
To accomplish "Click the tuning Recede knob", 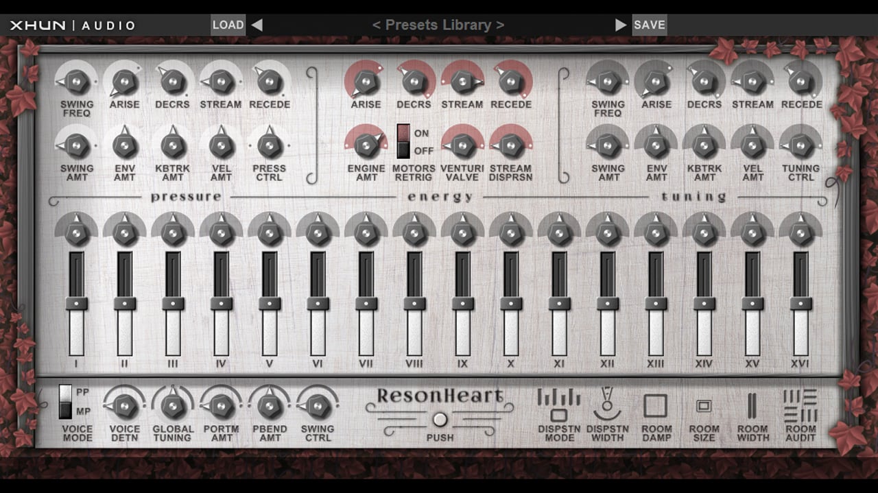I will [x=800, y=82].
